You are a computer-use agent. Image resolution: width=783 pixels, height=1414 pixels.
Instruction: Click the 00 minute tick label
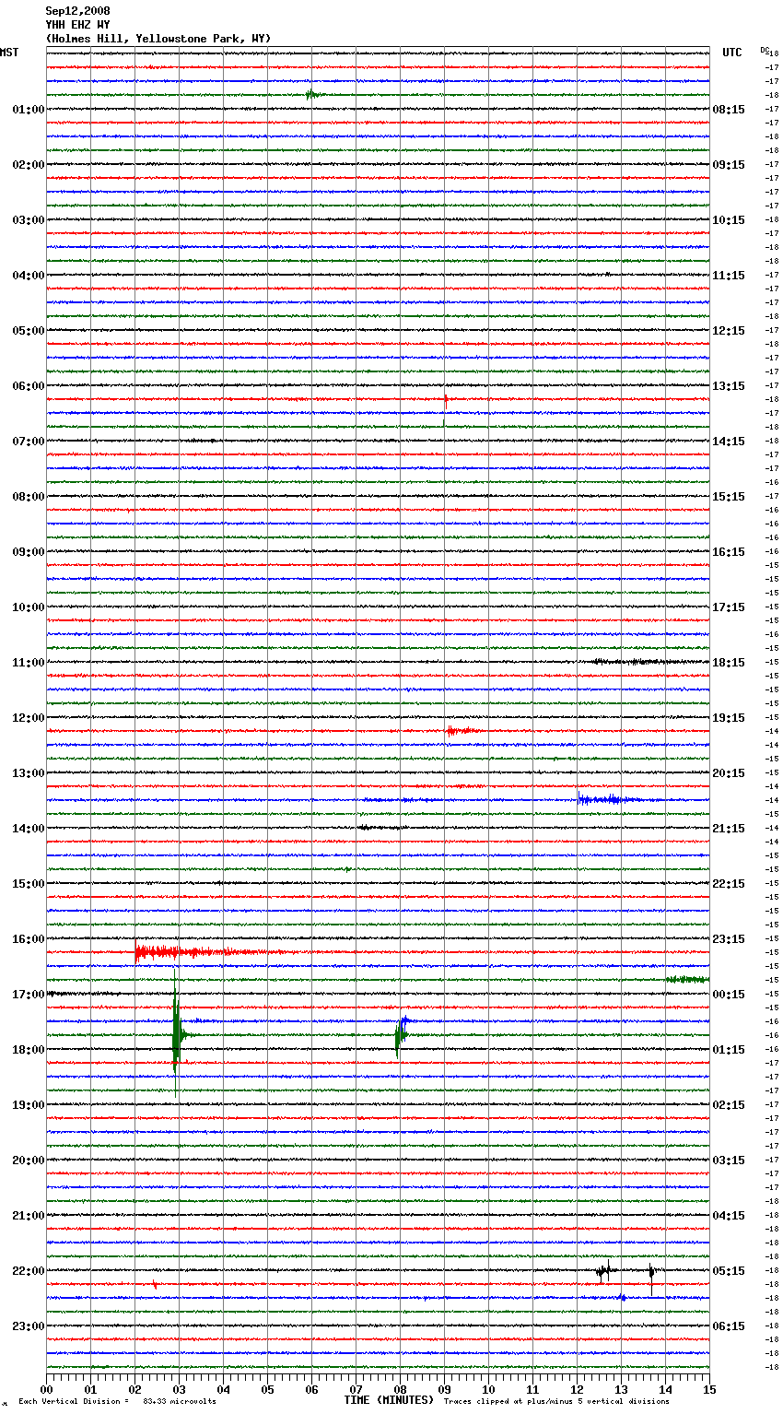pos(46,1389)
